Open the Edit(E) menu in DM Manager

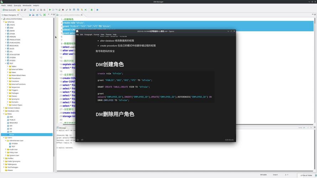click(10, 5)
